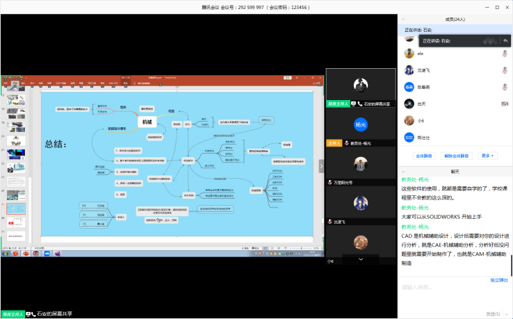Viewport: 513px width, 319px height.
Task: Click 解除全体静音 to unmute everyone
Action: [456, 156]
